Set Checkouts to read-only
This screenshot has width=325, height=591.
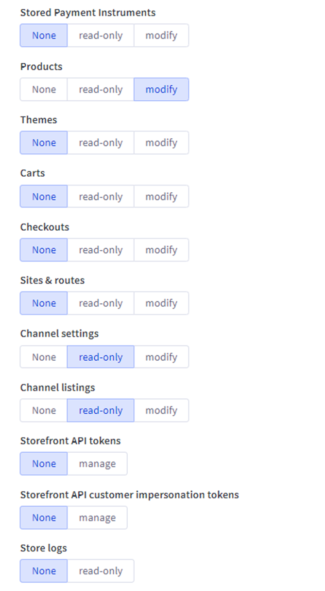coord(101,250)
